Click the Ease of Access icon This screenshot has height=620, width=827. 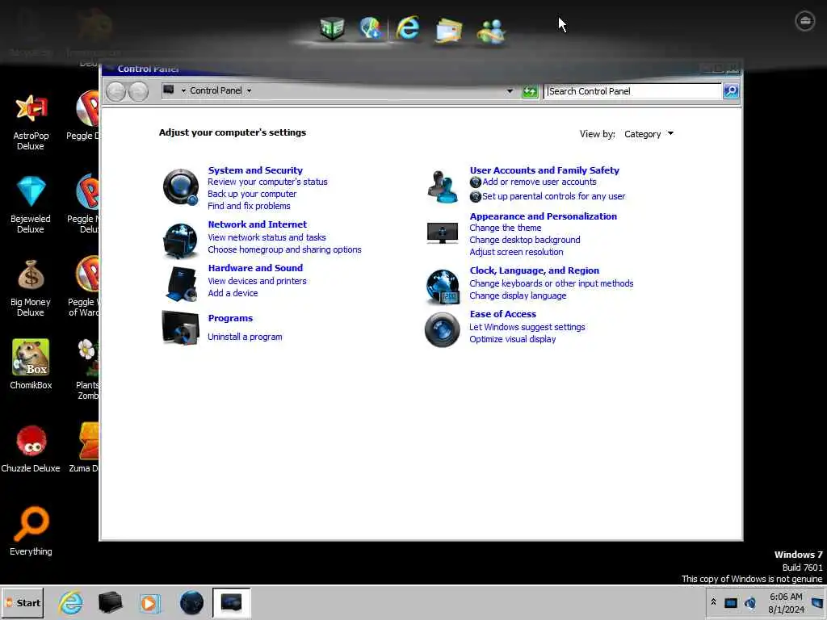tap(442, 330)
